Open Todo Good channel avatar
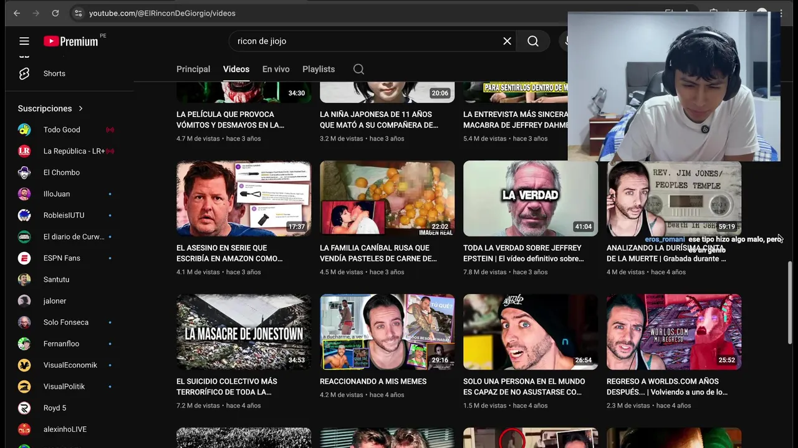Screen dimensions: 798x448 coord(24,129)
